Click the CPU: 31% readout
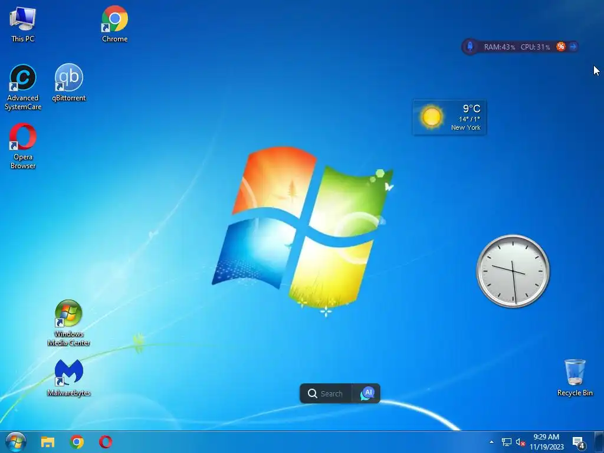 tap(535, 47)
